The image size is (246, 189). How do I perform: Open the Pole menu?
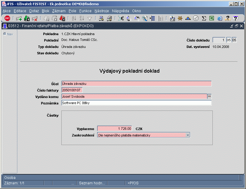coord(72,11)
